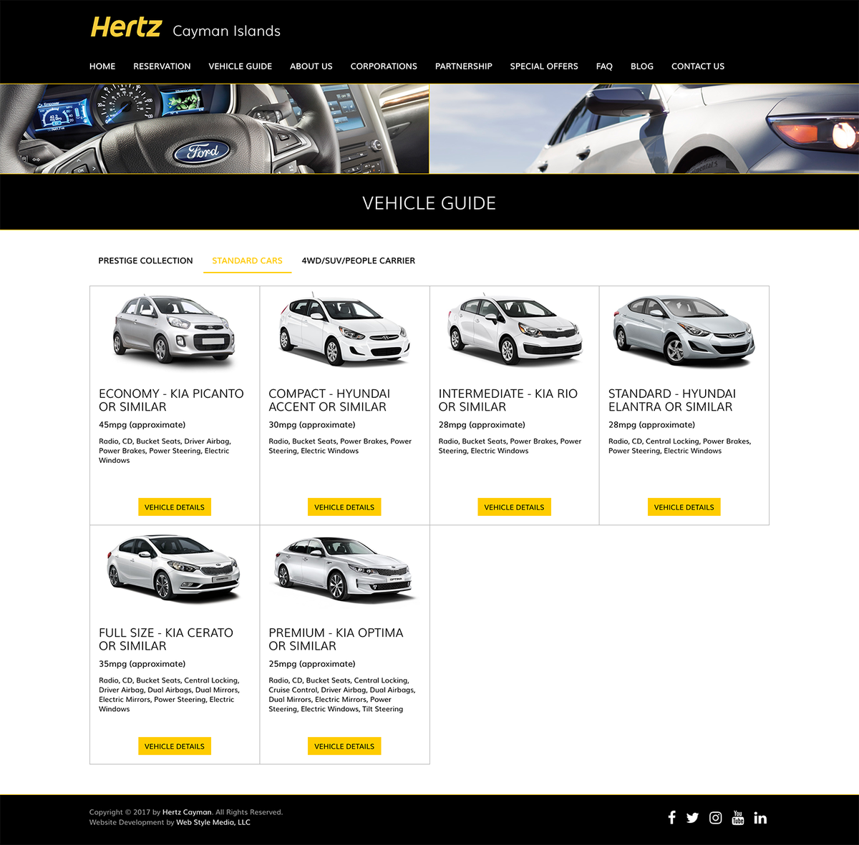
Task: Click the Kia Optima car image
Action: tap(344, 569)
